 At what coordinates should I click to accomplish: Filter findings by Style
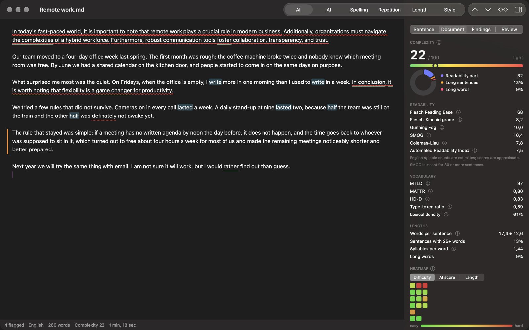pos(450,10)
